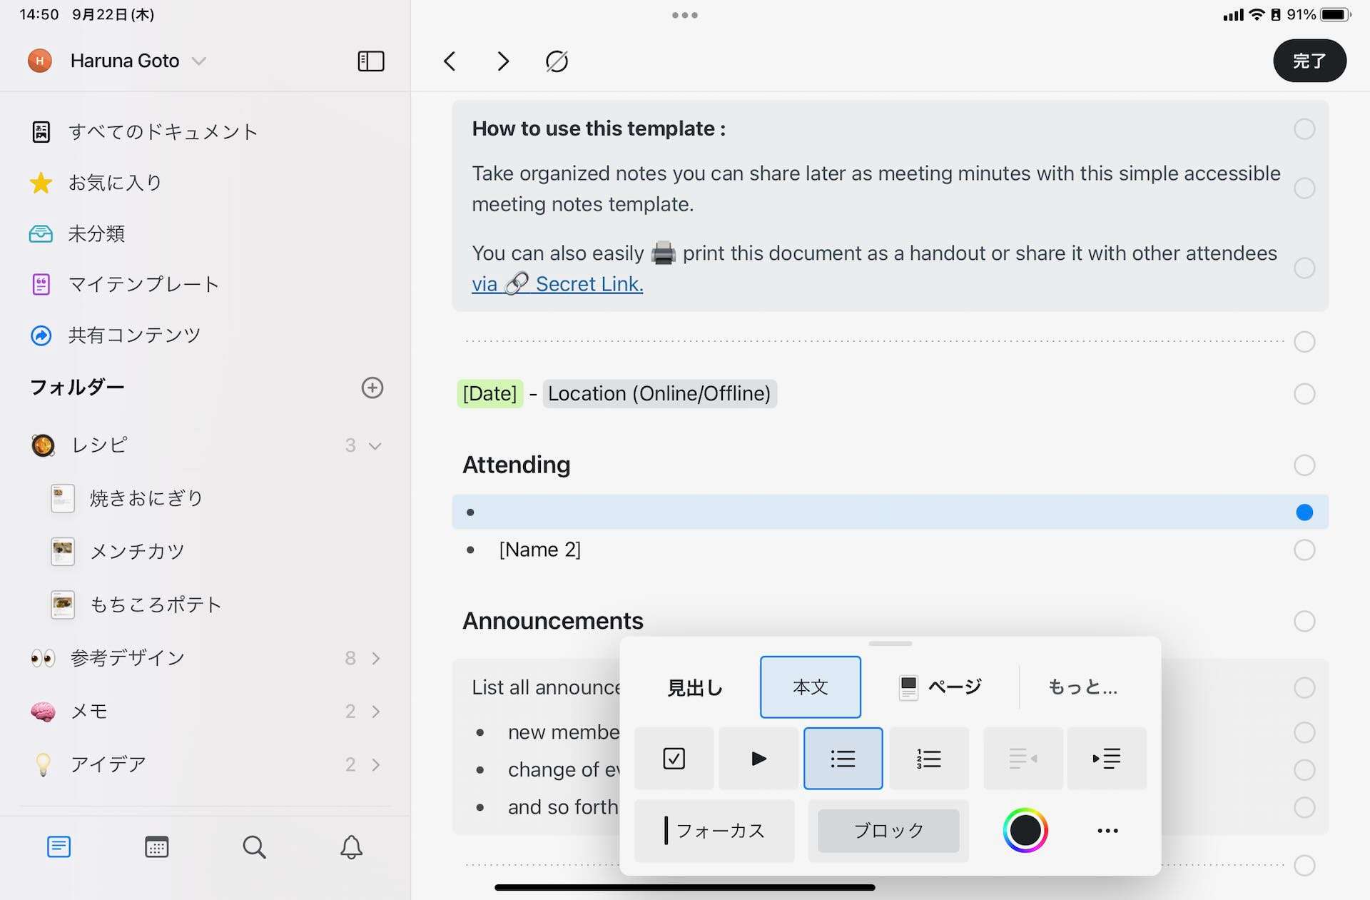Collapse the レシピ folder chevron
The width and height of the screenshot is (1370, 900).
(375, 446)
